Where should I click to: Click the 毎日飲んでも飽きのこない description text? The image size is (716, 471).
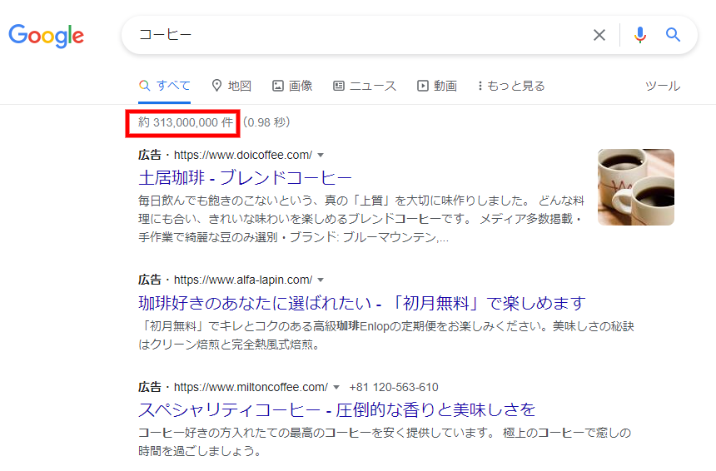pos(360,219)
